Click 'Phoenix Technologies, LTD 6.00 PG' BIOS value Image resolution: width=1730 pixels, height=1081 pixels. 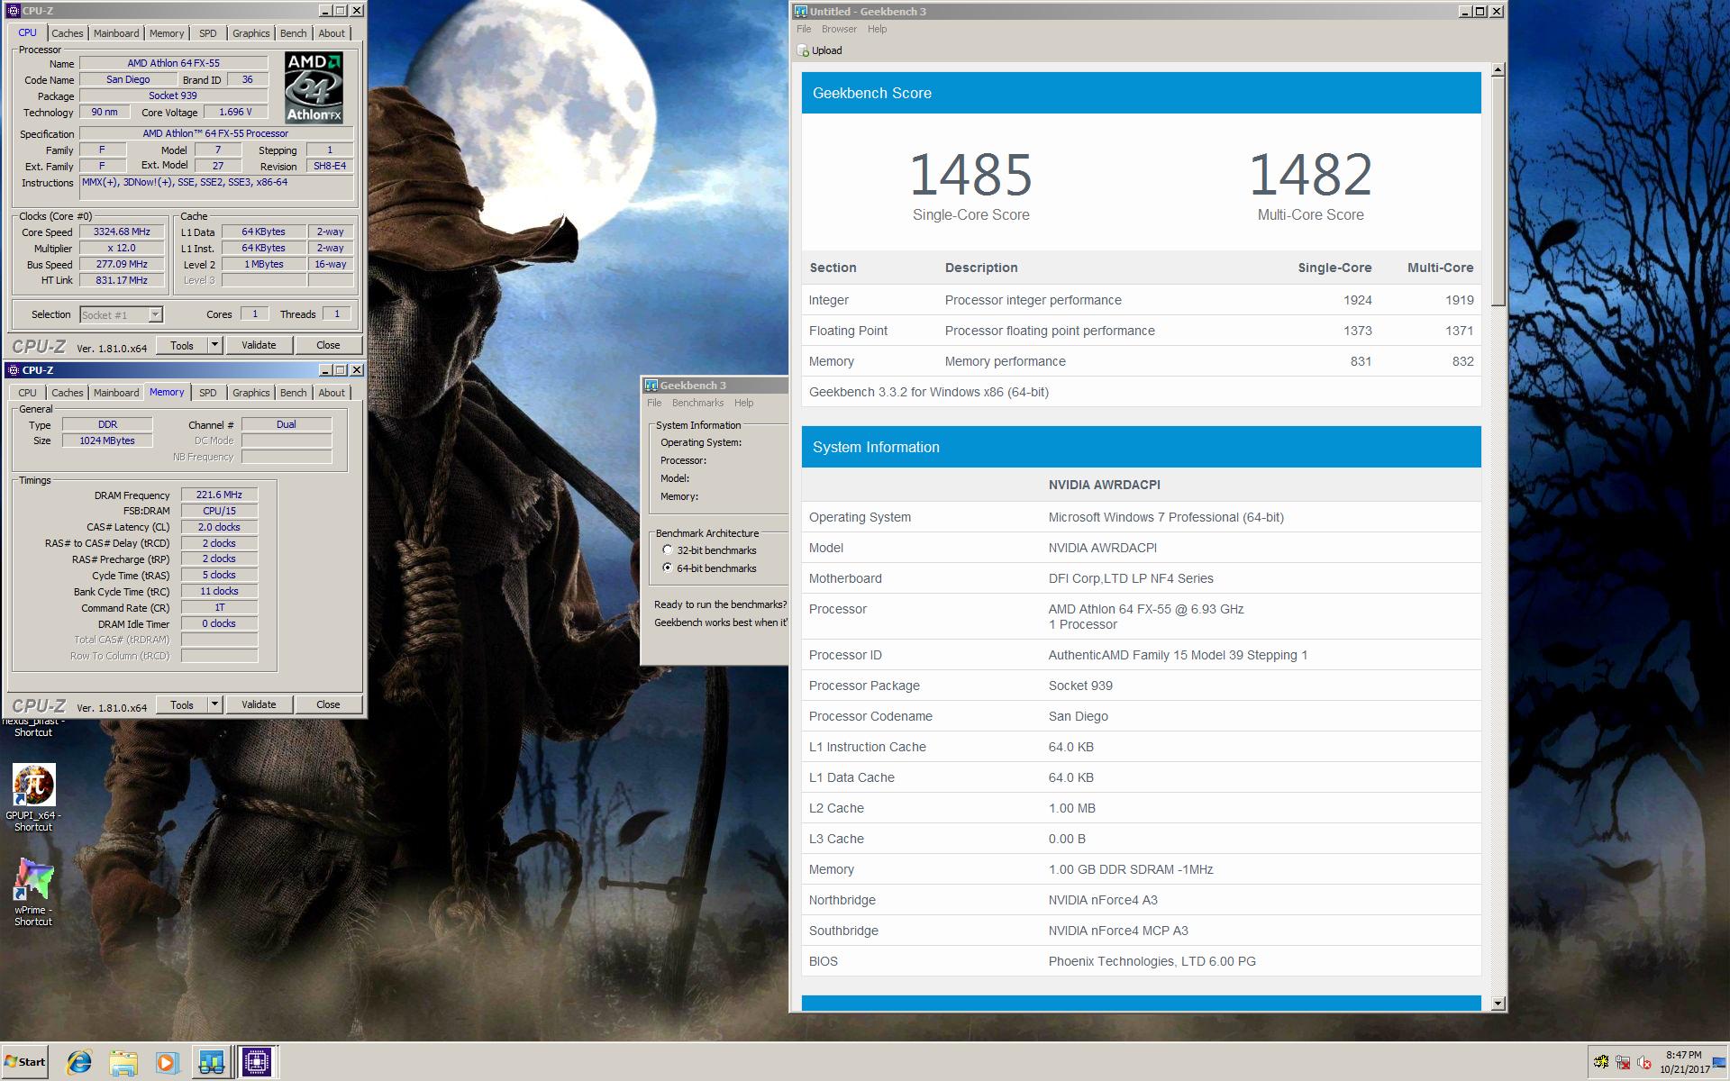pos(1152,961)
